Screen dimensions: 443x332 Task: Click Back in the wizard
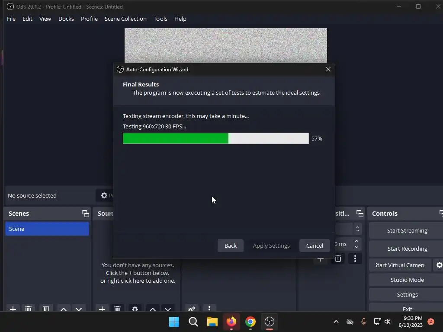[231, 246]
